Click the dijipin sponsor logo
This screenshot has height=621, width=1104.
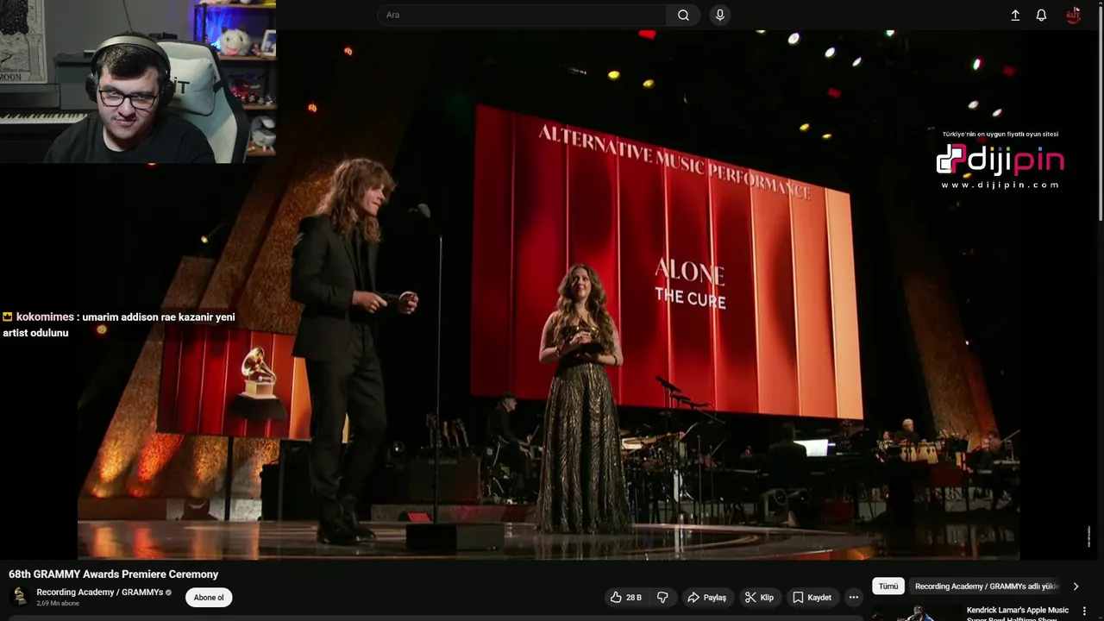[x=1000, y=160]
